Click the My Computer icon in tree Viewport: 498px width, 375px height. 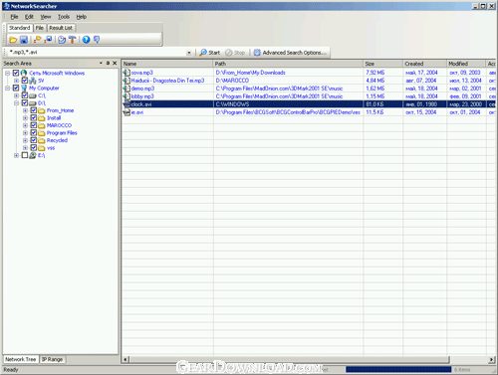tap(24, 89)
